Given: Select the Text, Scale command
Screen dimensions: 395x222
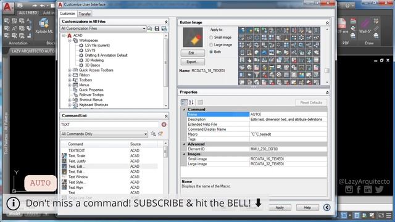Looking at the screenshot, I should coord(77,156).
